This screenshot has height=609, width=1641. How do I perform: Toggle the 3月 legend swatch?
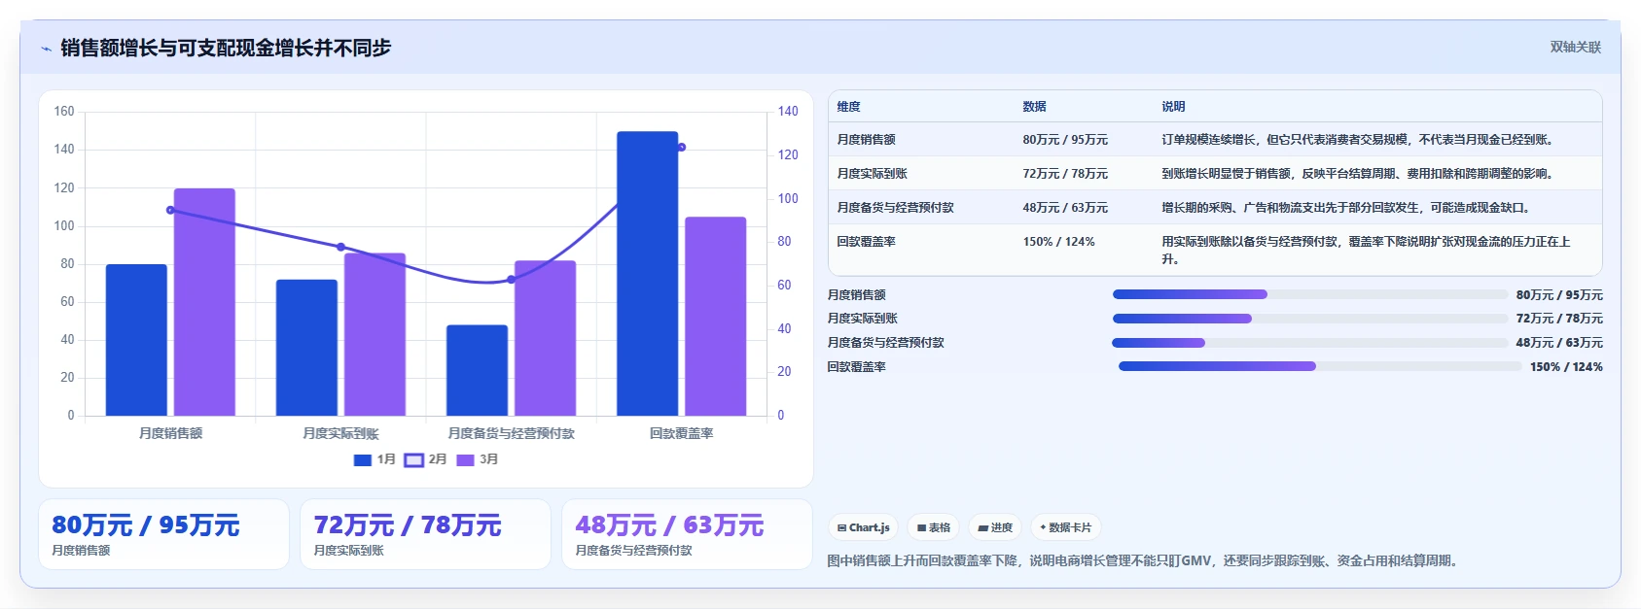[x=465, y=460]
